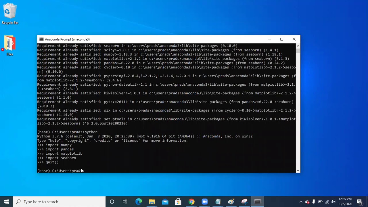This screenshot has height=207, width=368.
Task: Click the 'python-dateutil>=2.1' requirement line
Action: (166, 87)
